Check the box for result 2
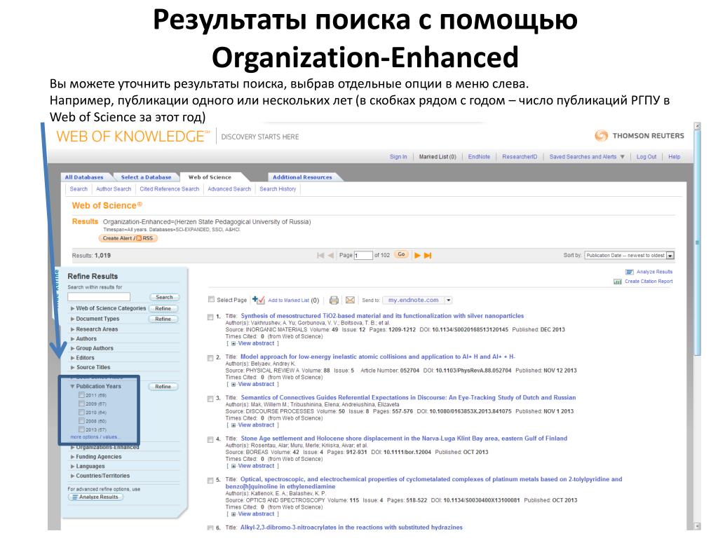The width and height of the screenshot is (718, 538). click(x=210, y=358)
